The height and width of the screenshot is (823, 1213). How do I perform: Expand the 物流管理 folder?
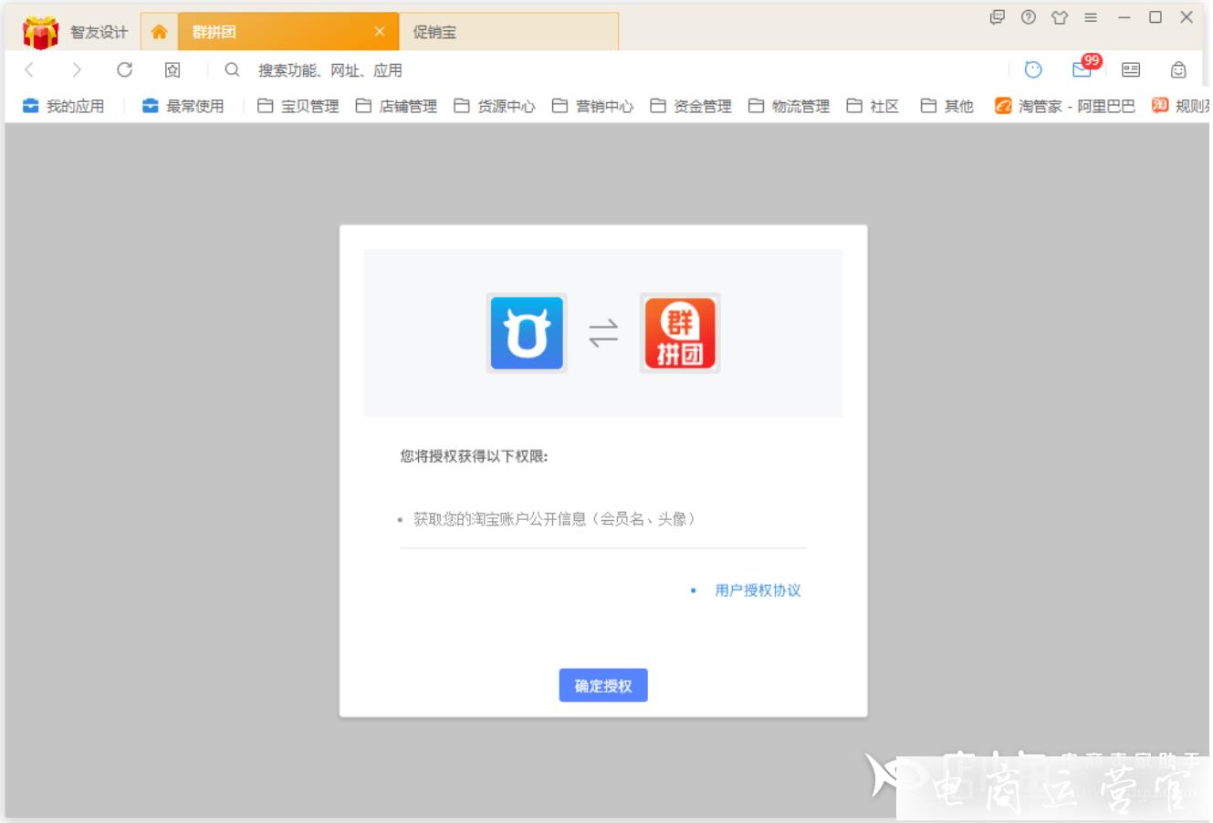coord(789,106)
